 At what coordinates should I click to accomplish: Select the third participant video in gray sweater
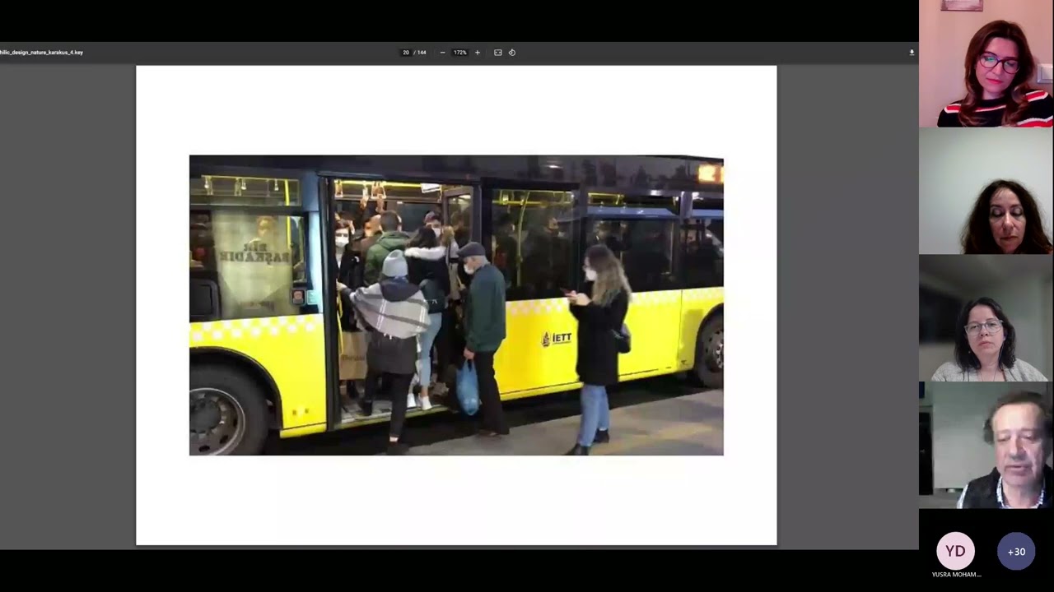click(x=986, y=318)
